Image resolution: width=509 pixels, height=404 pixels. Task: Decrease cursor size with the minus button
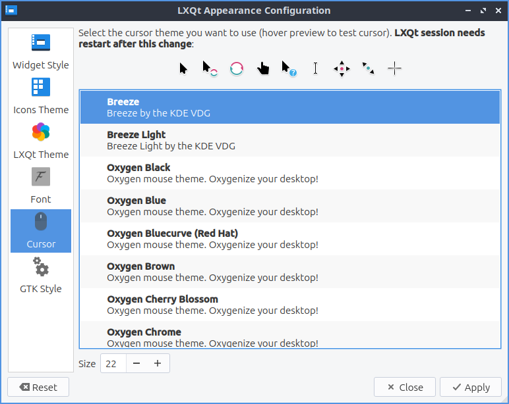[x=136, y=363]
